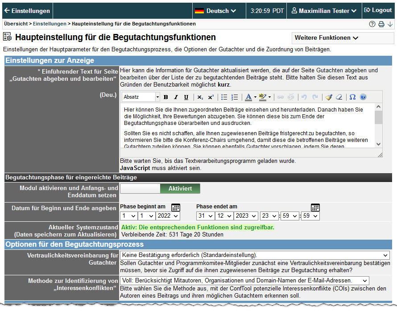This screenshot has width=397, height=311.
Task: Choose the text color icon
Action: coord(248,97)
